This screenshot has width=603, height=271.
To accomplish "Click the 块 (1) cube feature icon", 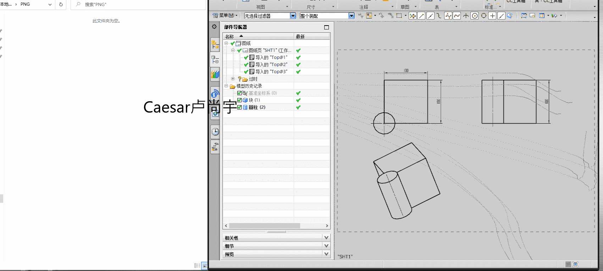I will pos(245,100).
